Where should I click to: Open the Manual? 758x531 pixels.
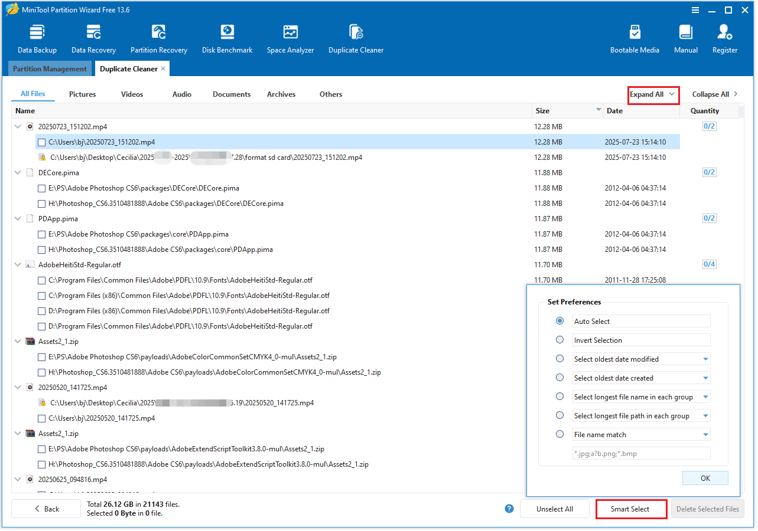[x=686, y=39]
